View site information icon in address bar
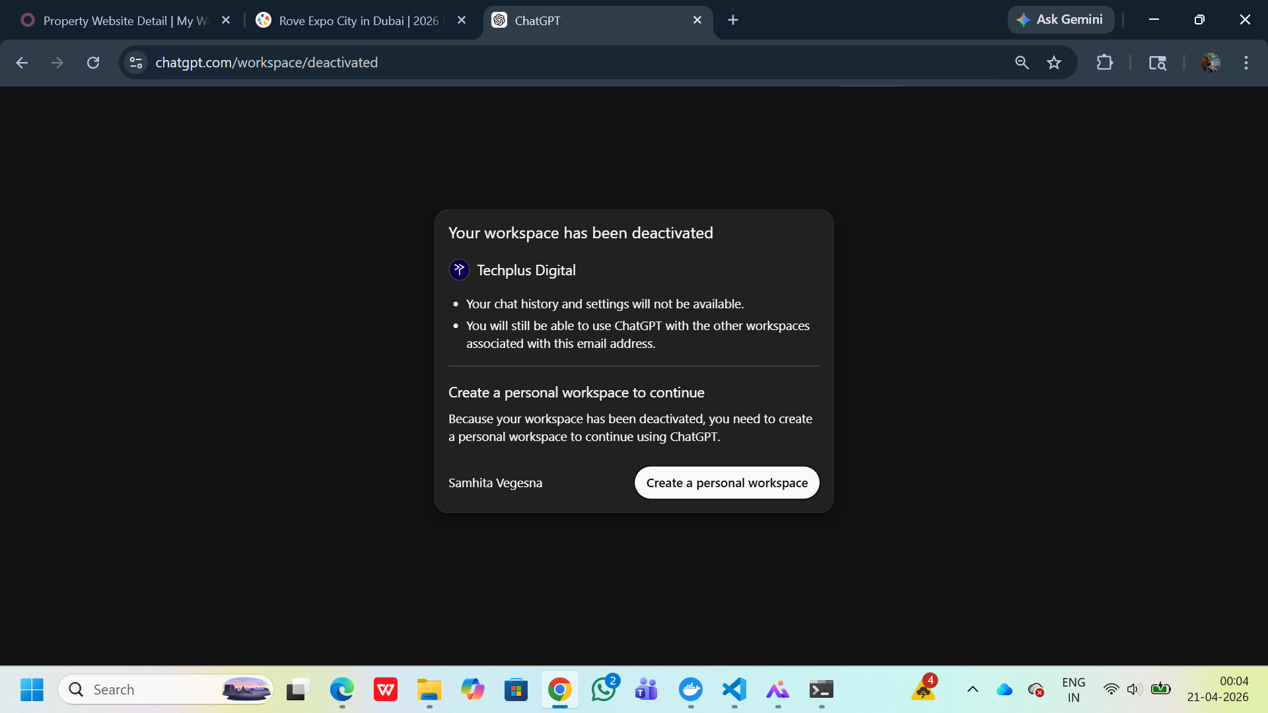The height and width of the screenshot is (713, 1268). coord(136,63)
